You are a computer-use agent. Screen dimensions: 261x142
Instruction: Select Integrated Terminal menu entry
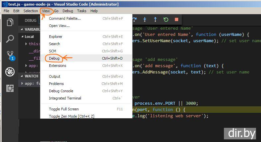click(x=86, y=98)
